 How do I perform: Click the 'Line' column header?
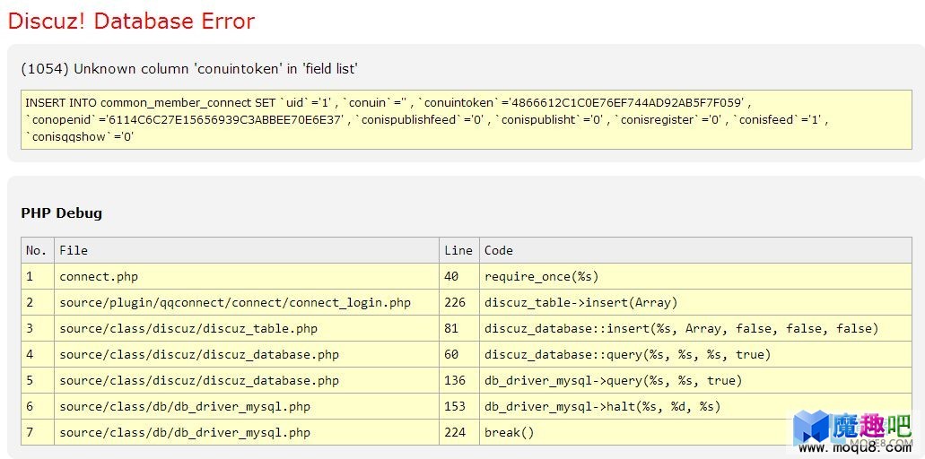458,250
